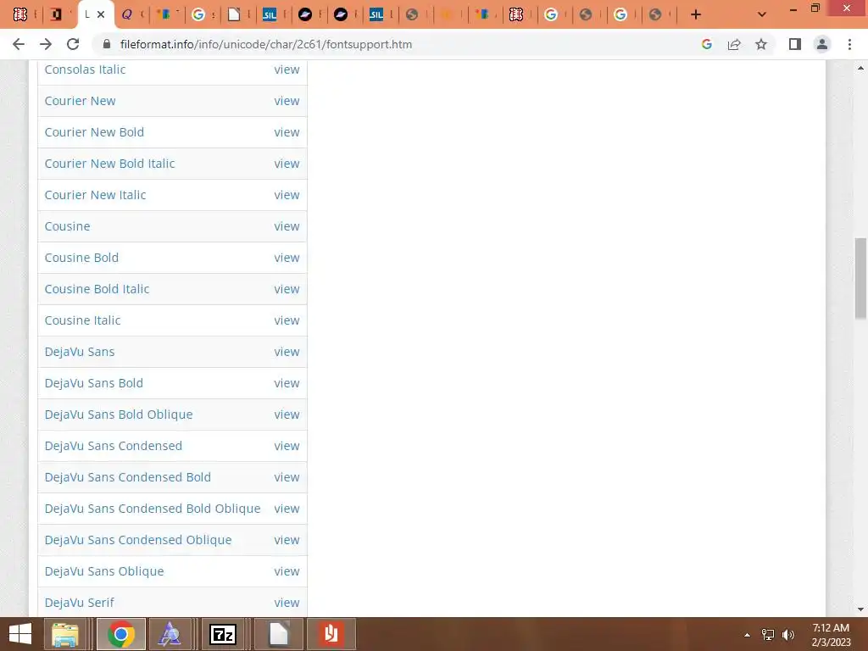868x651 pixels.
Task: Click view for DejaVu Sans Bold Oblique
Action: point(287,415)
